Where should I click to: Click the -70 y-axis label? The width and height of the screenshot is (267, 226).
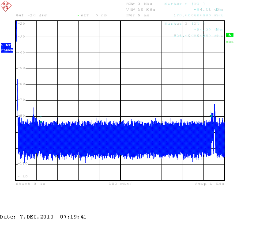[x=22, y=100]
